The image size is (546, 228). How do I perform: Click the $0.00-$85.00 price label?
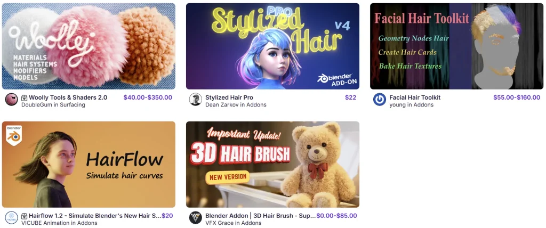click(336, 216)
